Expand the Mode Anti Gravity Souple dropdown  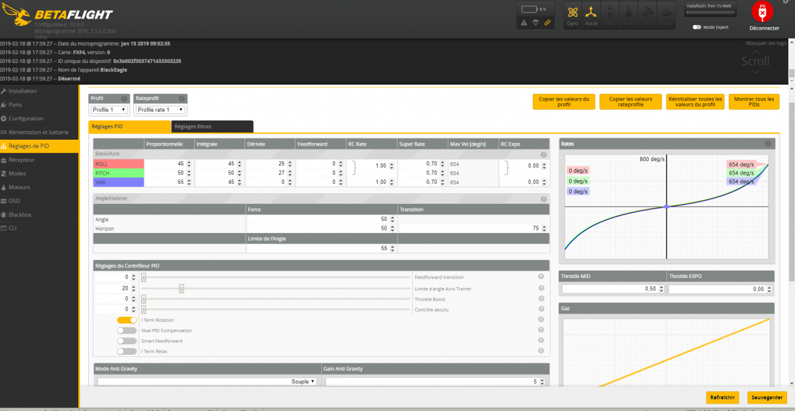(x=207, y=382)
